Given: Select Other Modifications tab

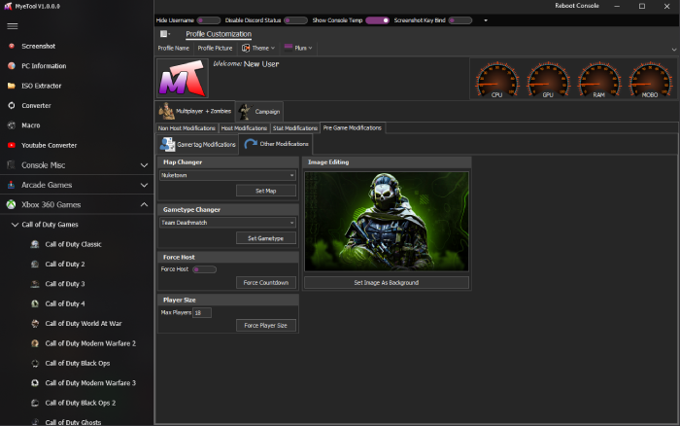Looking at the screenshot, I should click(x=275, y=144).
